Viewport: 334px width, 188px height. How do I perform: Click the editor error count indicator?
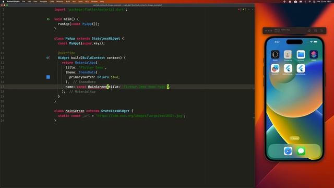point(240,9)
